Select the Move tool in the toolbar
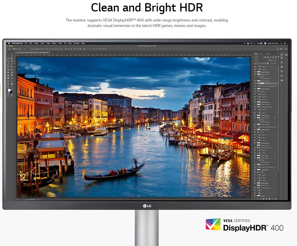Viewport: 297px width, 246px height. point(9,55)
